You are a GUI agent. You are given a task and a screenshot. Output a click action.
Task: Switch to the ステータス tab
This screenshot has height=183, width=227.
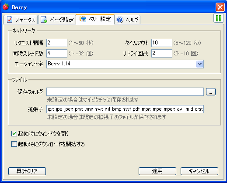click(21, 20)
